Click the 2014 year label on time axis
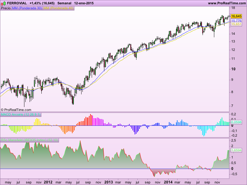247x185 pixels. [x=168, y=182]
